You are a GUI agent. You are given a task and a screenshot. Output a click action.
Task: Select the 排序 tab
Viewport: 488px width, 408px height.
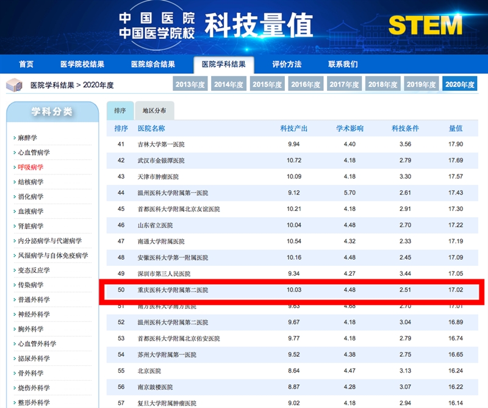120,111
